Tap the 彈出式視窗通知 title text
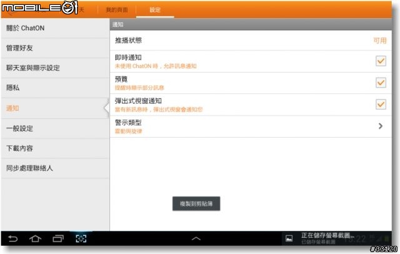The image size is (400, 254). tap(138, 101)
